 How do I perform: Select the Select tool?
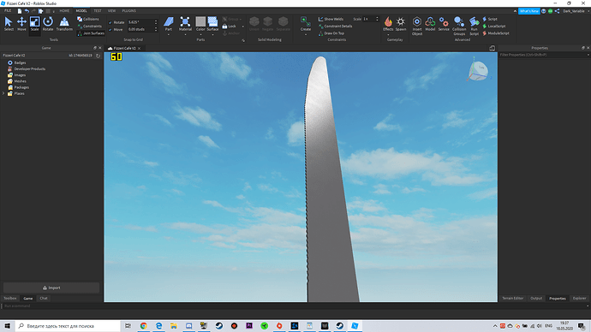(9, 24)
